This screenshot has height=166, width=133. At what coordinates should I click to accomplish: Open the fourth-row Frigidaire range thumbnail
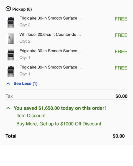click(11, 71)
